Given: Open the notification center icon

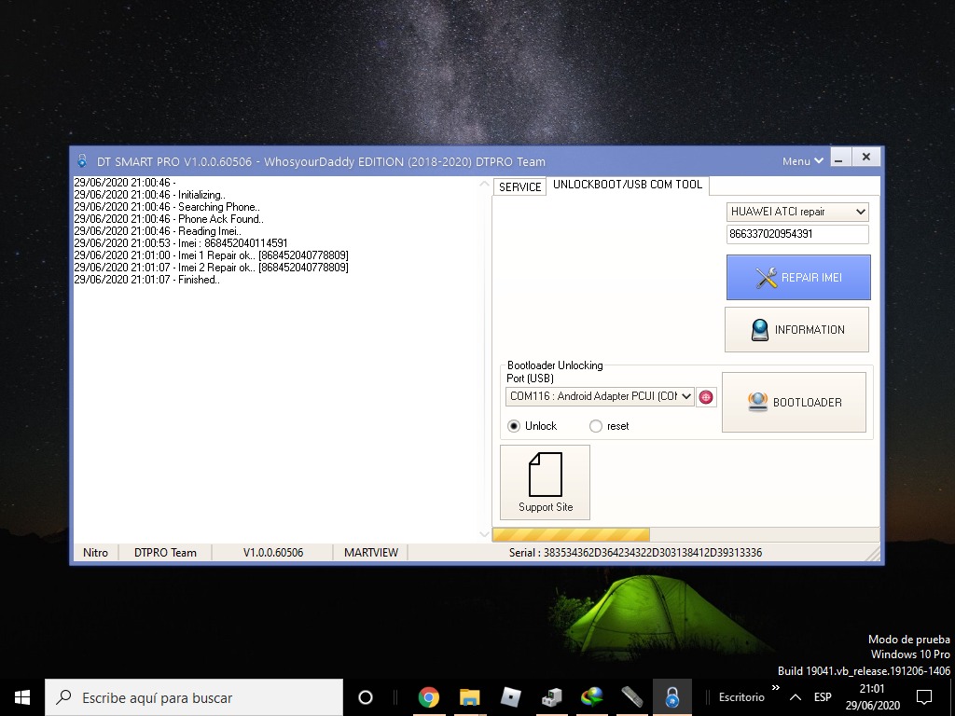Looking at the screenshot, I should 924,697.
